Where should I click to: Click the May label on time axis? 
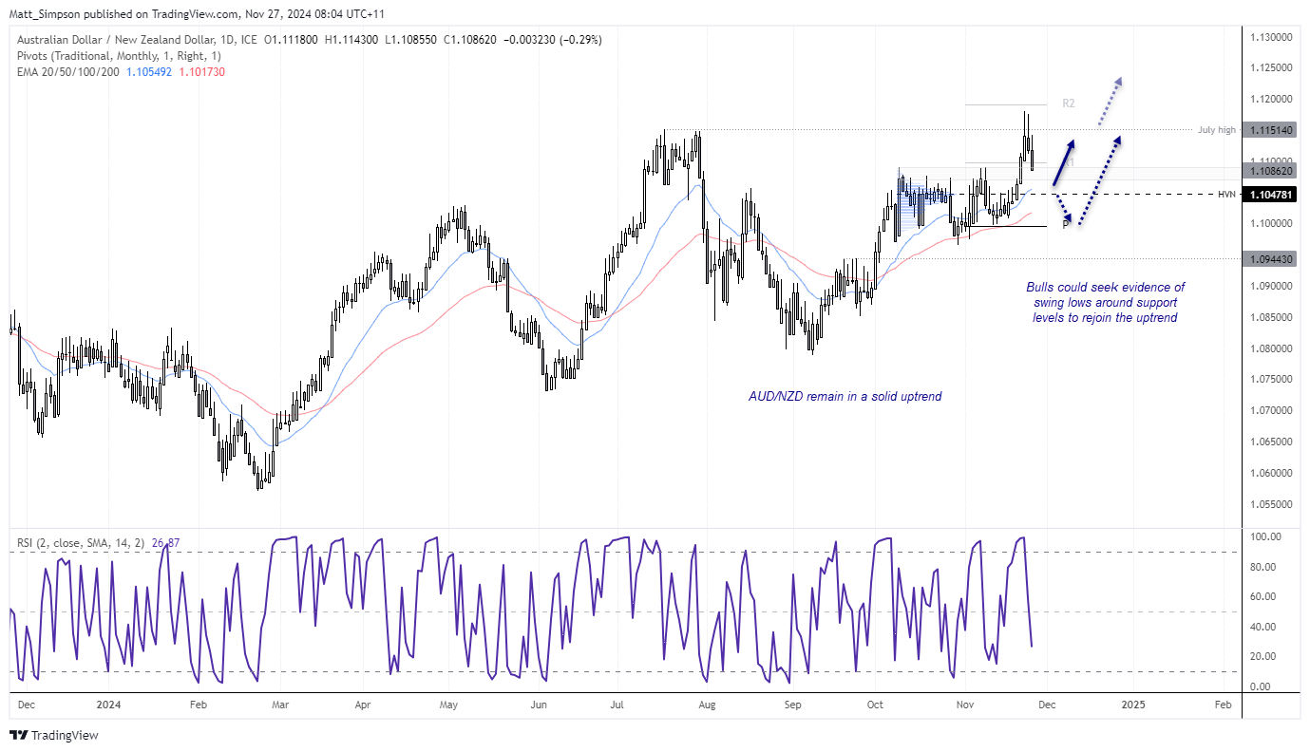tap(449, 705)
